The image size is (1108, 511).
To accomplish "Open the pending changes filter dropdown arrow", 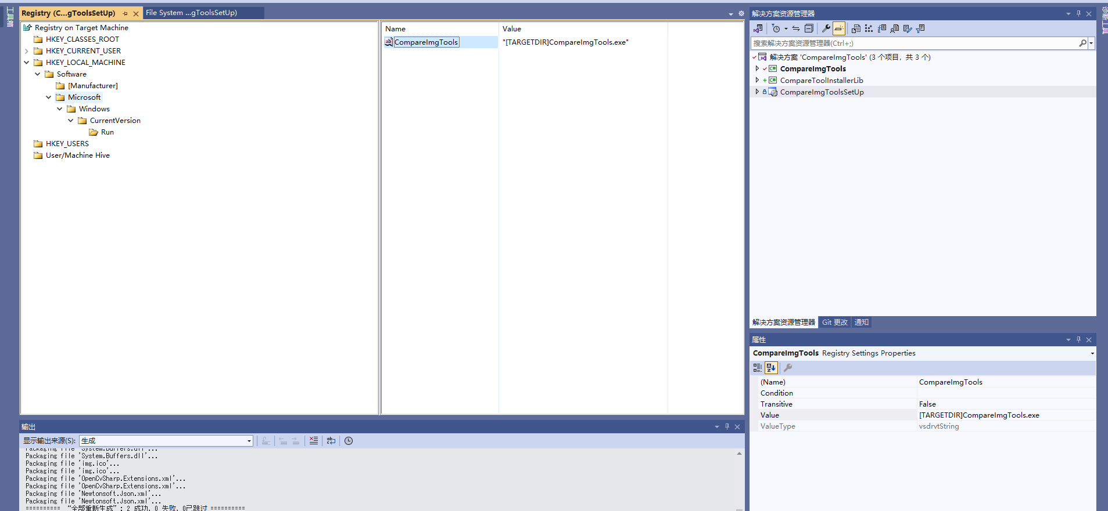I will tap(786, 28).
